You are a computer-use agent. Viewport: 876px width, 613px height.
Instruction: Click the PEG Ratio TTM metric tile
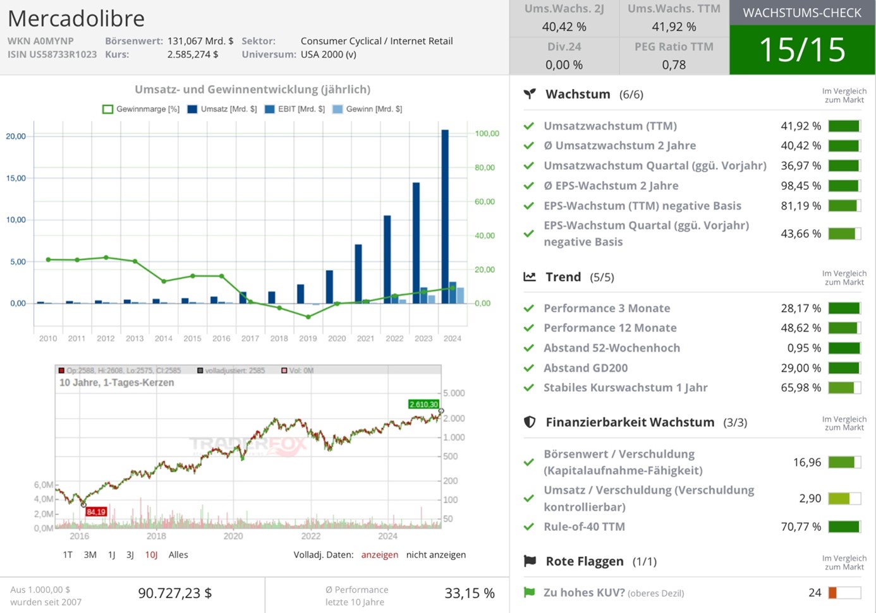(674, 56)
